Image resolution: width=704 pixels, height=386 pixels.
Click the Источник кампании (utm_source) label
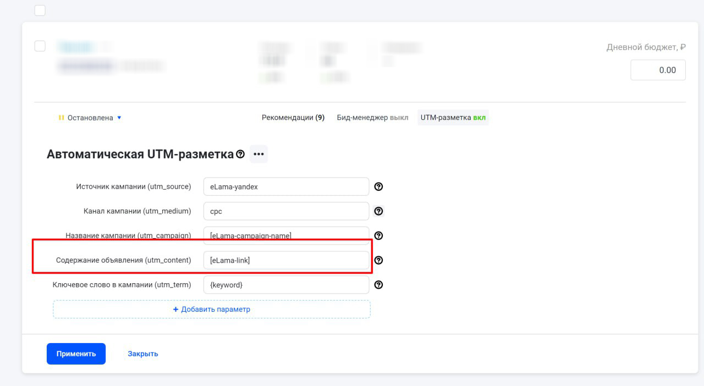tap(134, 186)
